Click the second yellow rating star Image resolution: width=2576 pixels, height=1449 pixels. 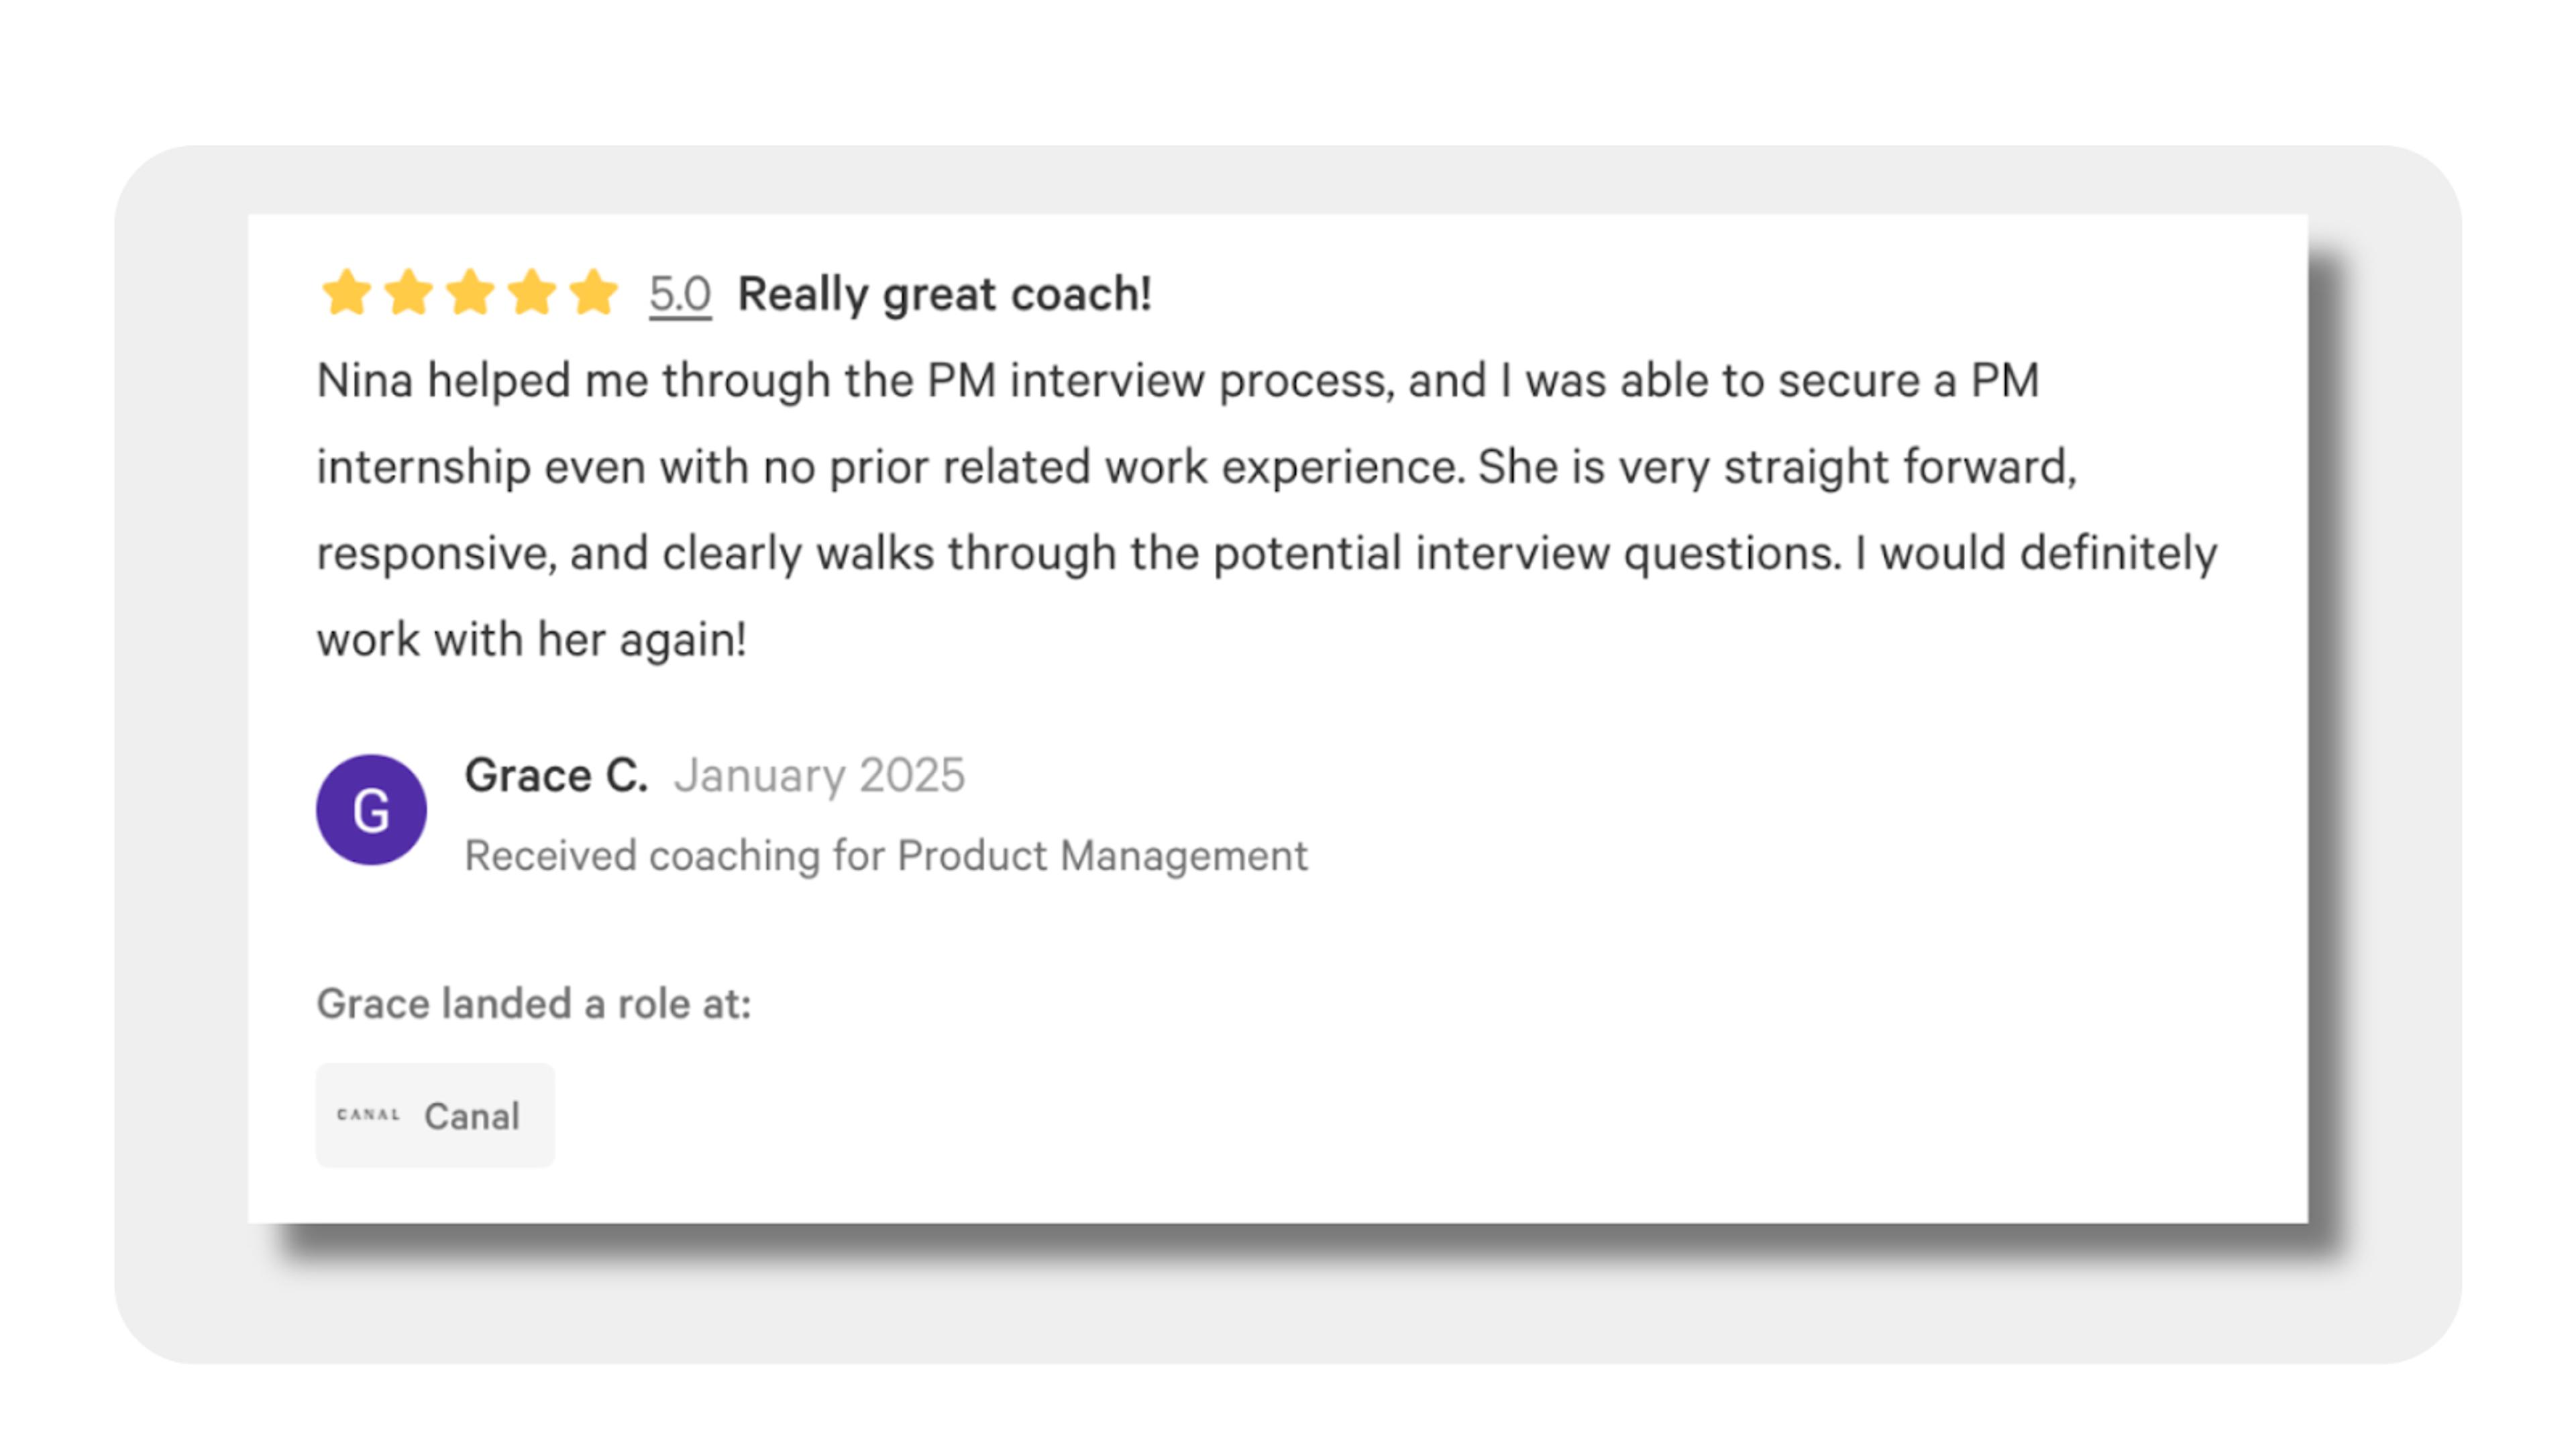tap(409, 293)
